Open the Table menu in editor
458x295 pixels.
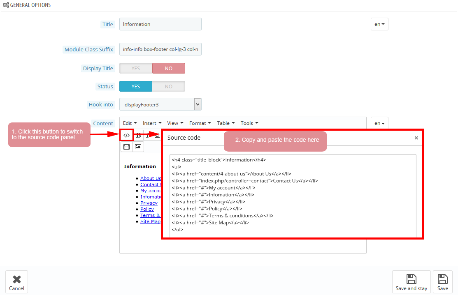pyautogui.click(x=226, y=123)
